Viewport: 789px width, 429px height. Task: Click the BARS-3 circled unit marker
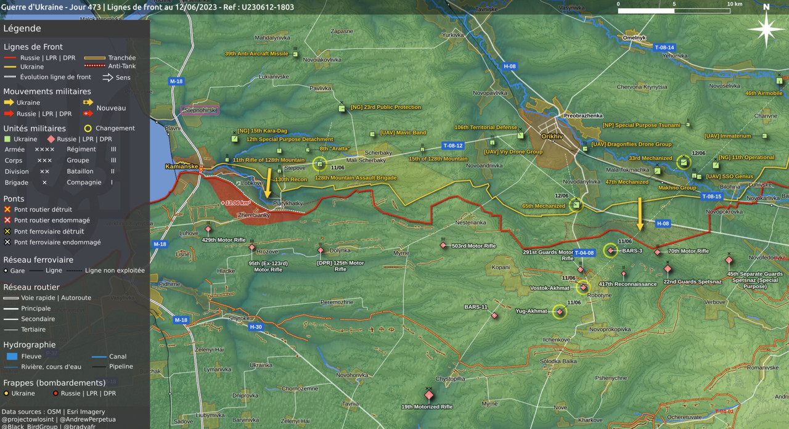point(610,250)
